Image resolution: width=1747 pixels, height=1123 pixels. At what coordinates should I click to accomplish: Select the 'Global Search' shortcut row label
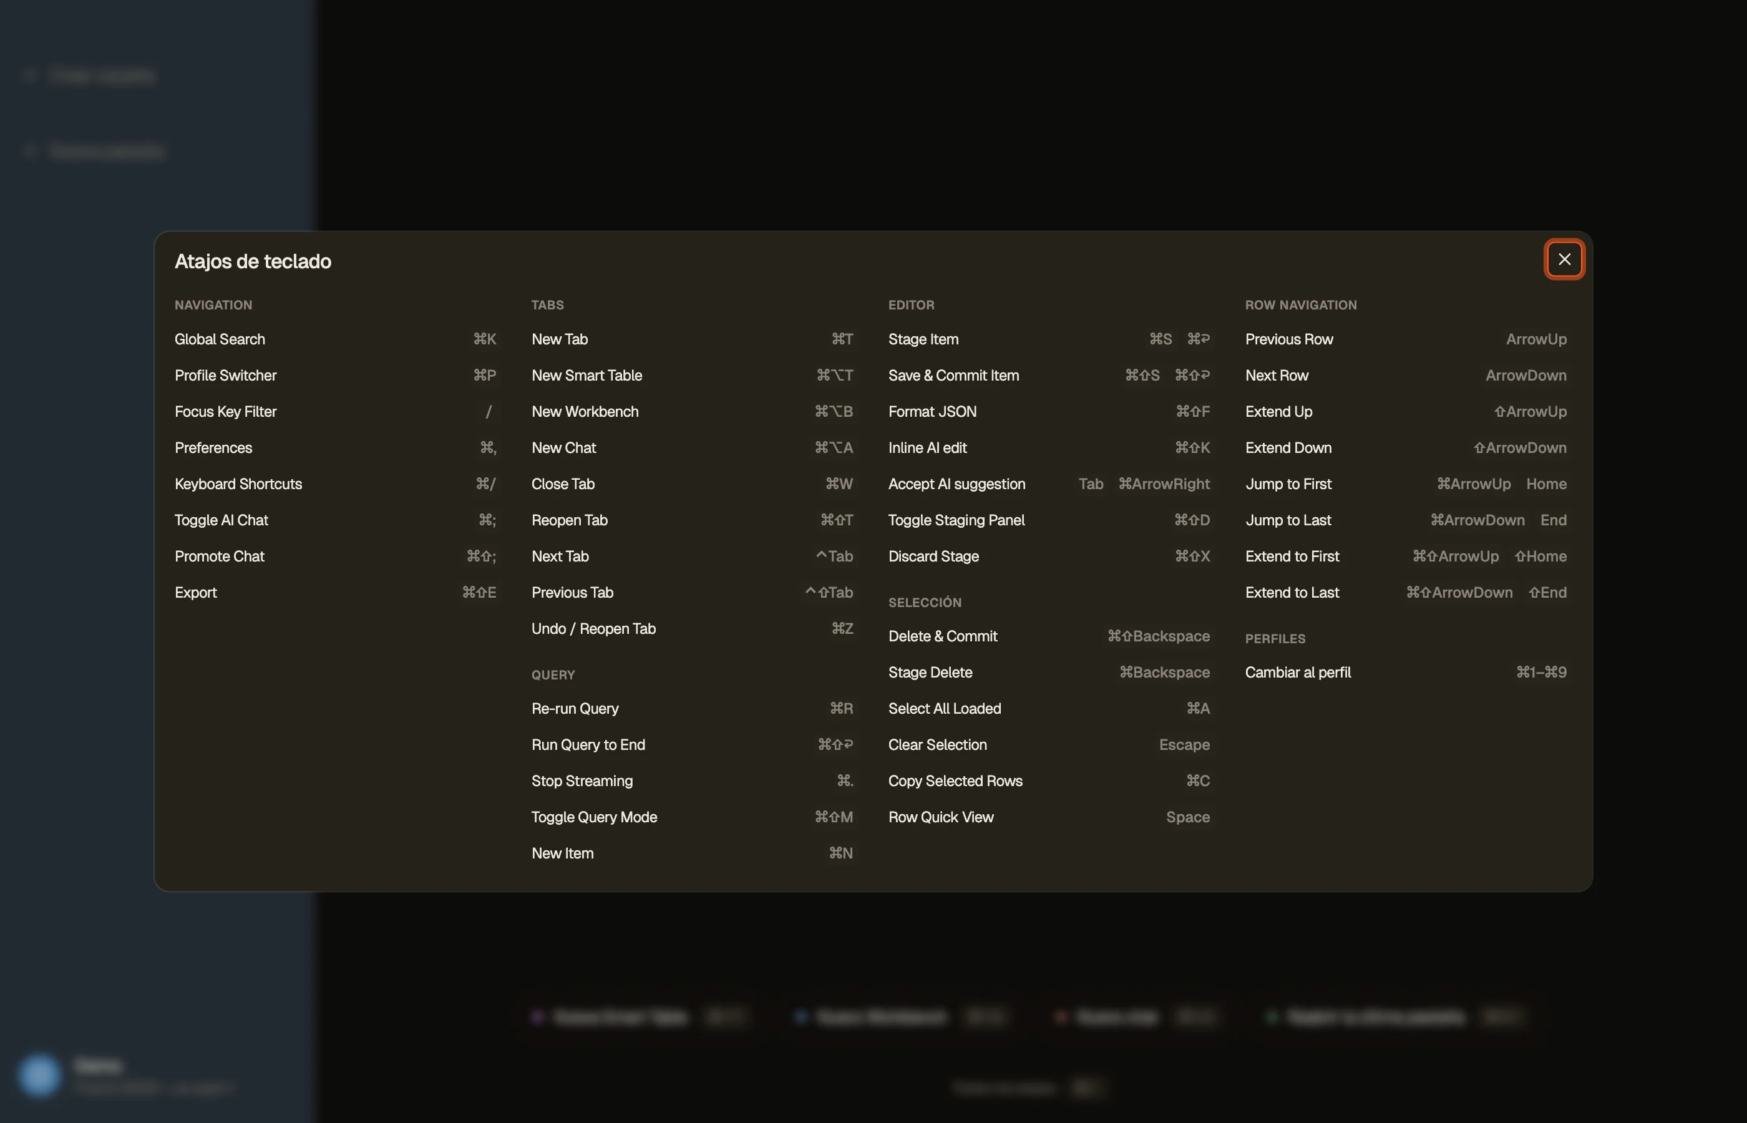[220, 339]
